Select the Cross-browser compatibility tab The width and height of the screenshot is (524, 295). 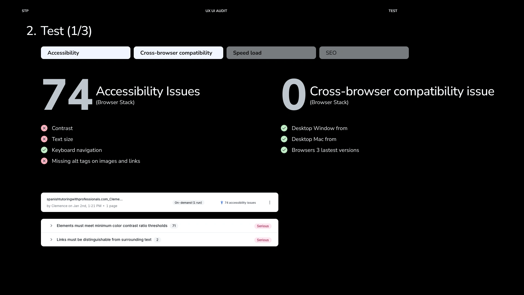[x=178, y=53]
